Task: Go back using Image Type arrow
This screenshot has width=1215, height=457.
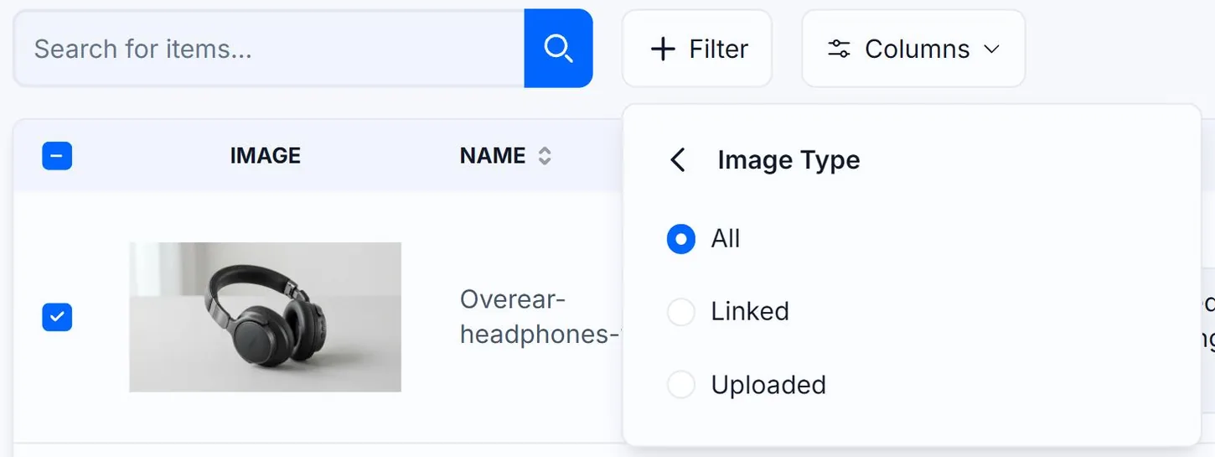Action: pyautogui.click(x=678, y=160)
